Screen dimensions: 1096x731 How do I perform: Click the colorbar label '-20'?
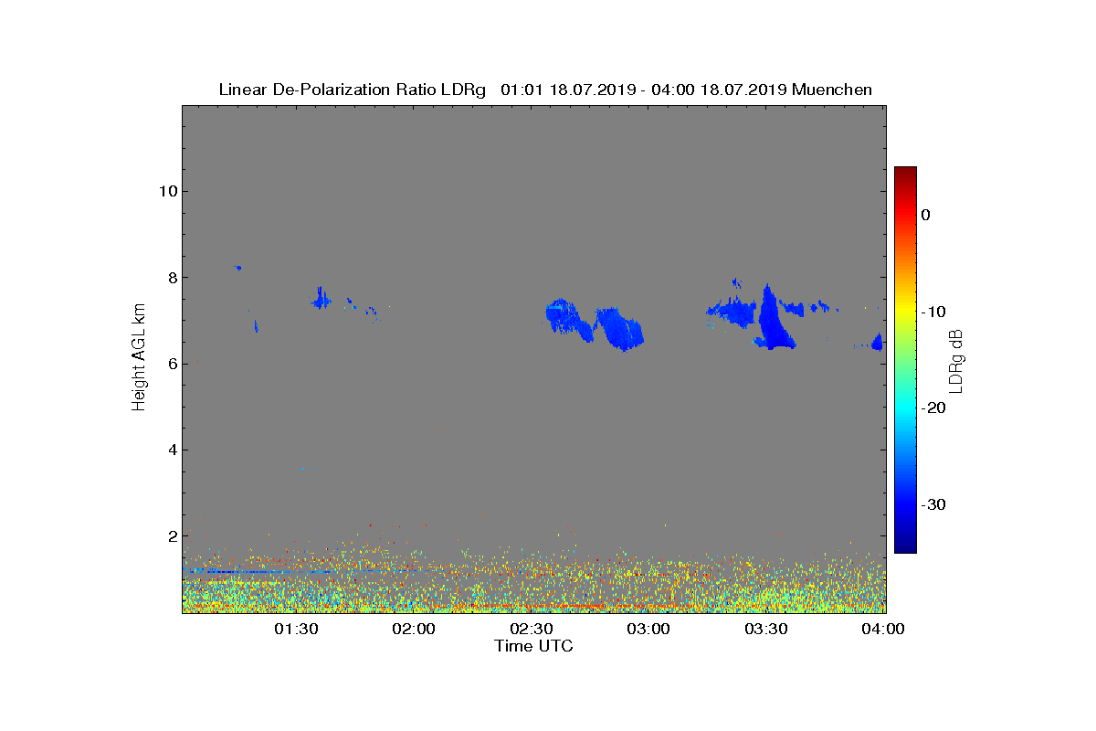[932, 408]
